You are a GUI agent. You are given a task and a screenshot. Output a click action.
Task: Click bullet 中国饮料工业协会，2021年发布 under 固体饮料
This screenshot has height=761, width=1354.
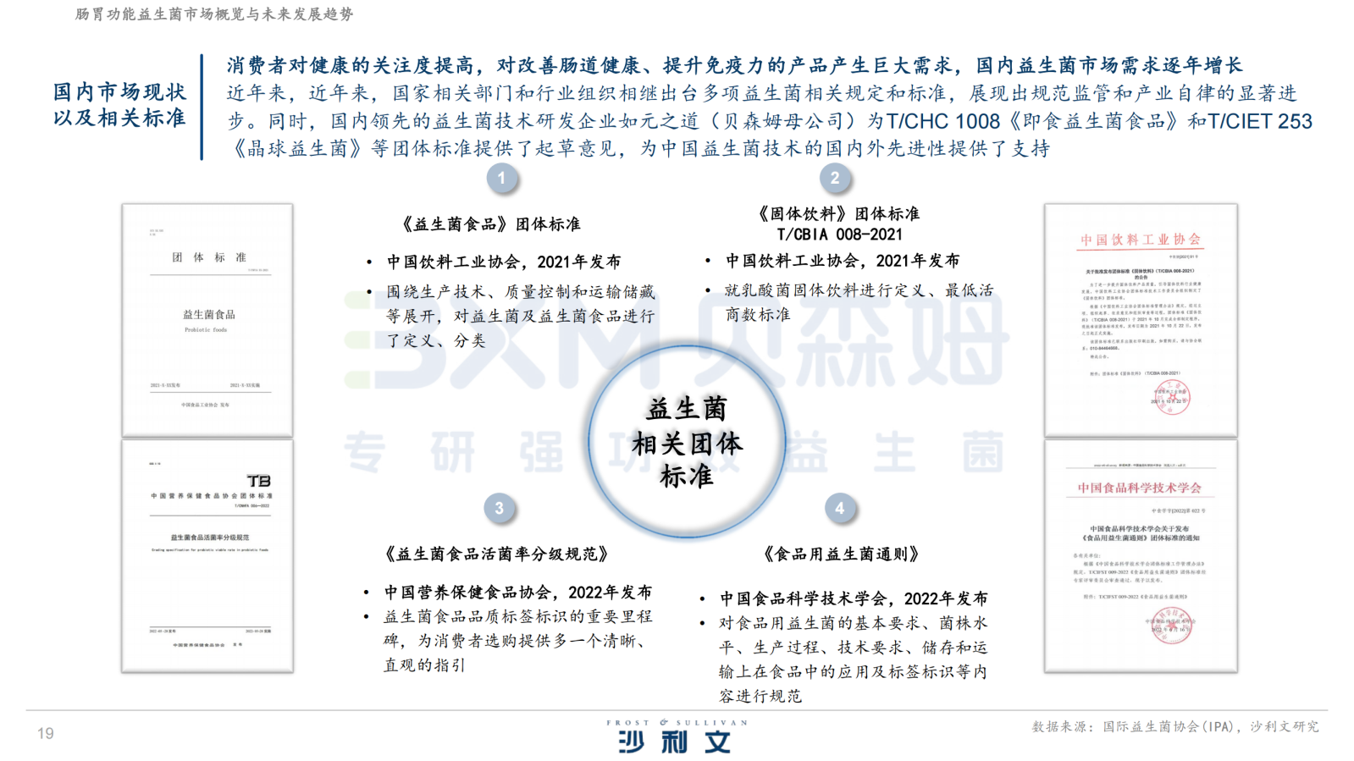(x=843, y=261)
